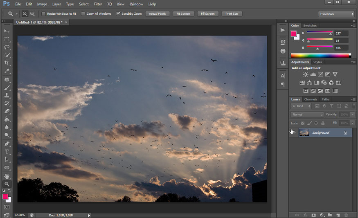Image resolution: width=358 pixels, height=218 pixels.
Task: Select the Clone Stamp tool
Action: click(7, 95)
